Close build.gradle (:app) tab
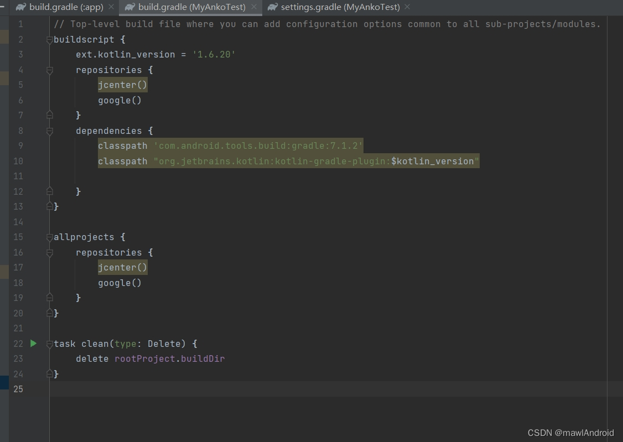This screenshot has width=623, height=442. pos(111,7)
